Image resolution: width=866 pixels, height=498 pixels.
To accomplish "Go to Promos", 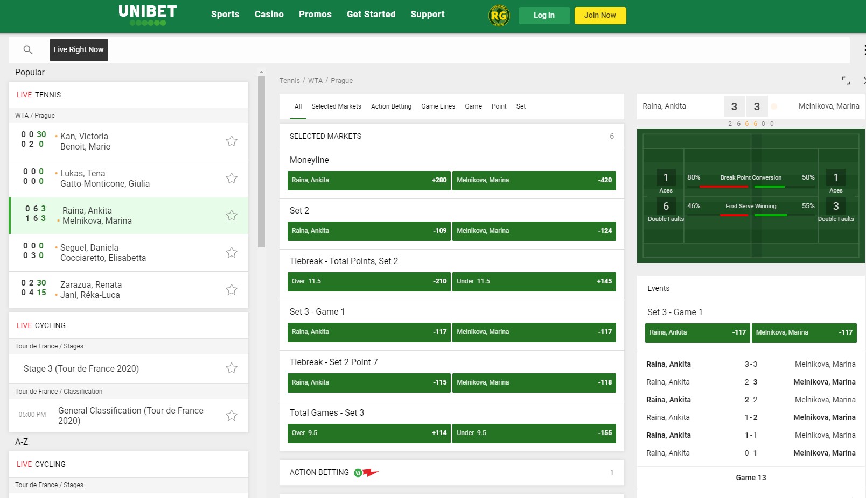I will pyautogui.click(x=315, y=15).
